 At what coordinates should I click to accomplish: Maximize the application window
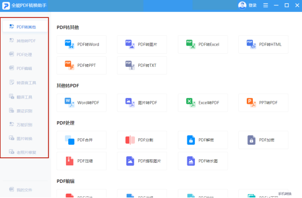click(287, 5)
